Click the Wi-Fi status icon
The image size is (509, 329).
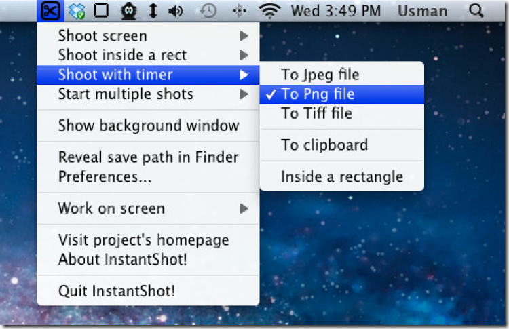269,11
